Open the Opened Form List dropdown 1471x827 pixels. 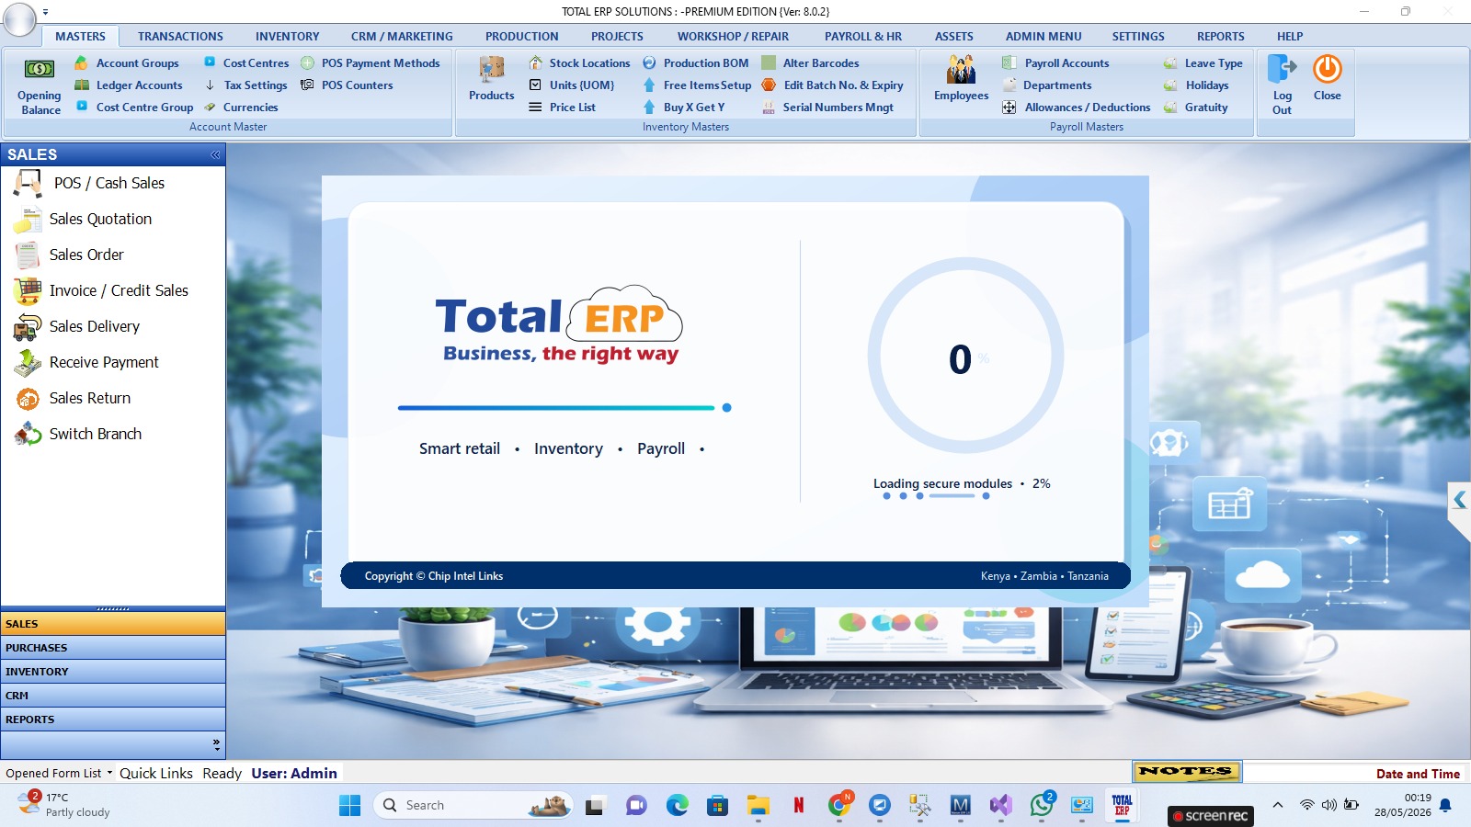[x=59, y=774]
